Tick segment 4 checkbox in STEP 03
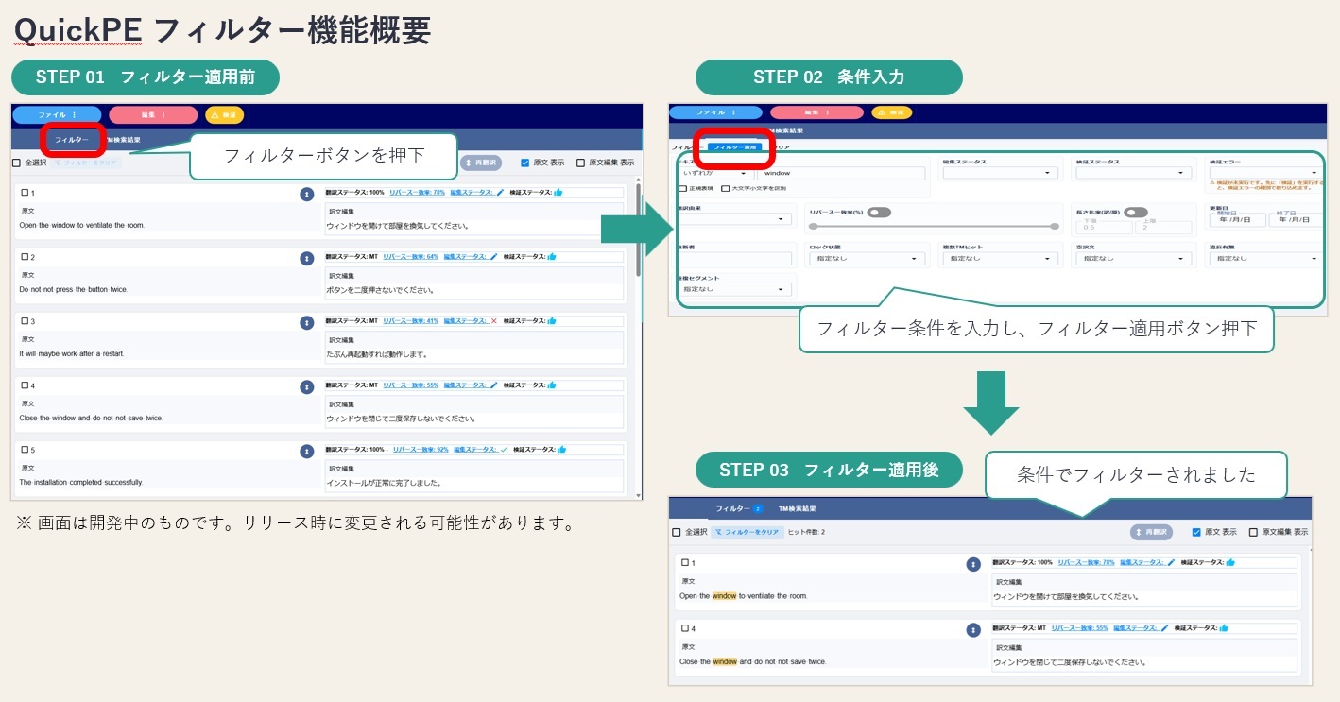 [685, 628]
